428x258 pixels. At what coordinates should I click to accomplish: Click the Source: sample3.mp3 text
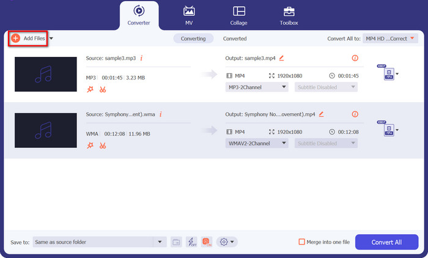tap(111, 58)
